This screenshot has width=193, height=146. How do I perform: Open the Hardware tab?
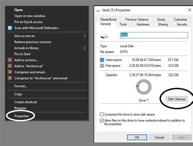pos(143,24)
